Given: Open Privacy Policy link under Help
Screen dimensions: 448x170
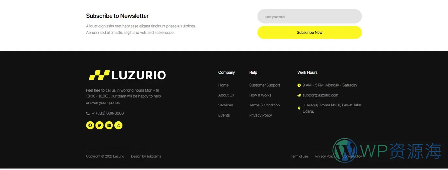Looking at the screenshot, I should pos(261,115).
